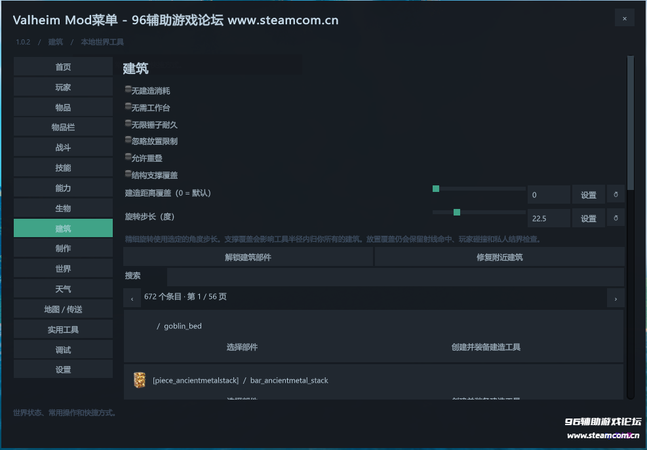Click 修复附近建筑 button
Screen dimensions: 647x450
click(x=500, y=257)
